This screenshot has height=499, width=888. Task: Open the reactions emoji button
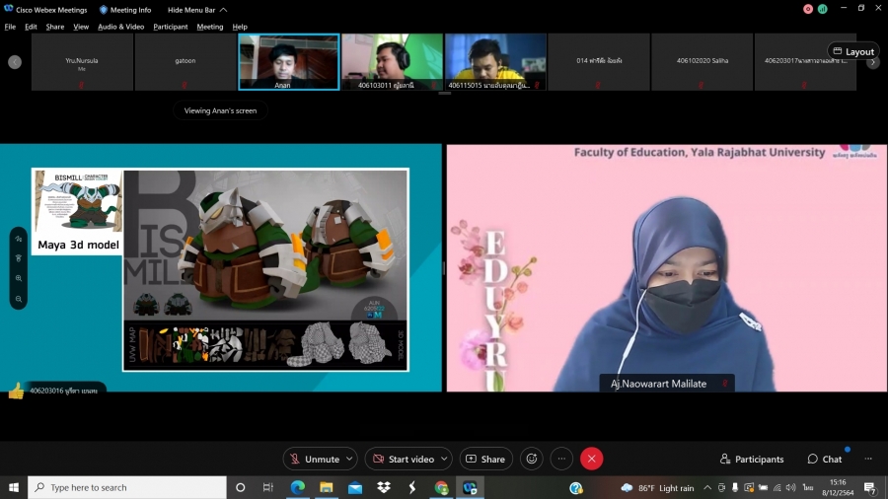pyautogui.click(x=532, y=459)
